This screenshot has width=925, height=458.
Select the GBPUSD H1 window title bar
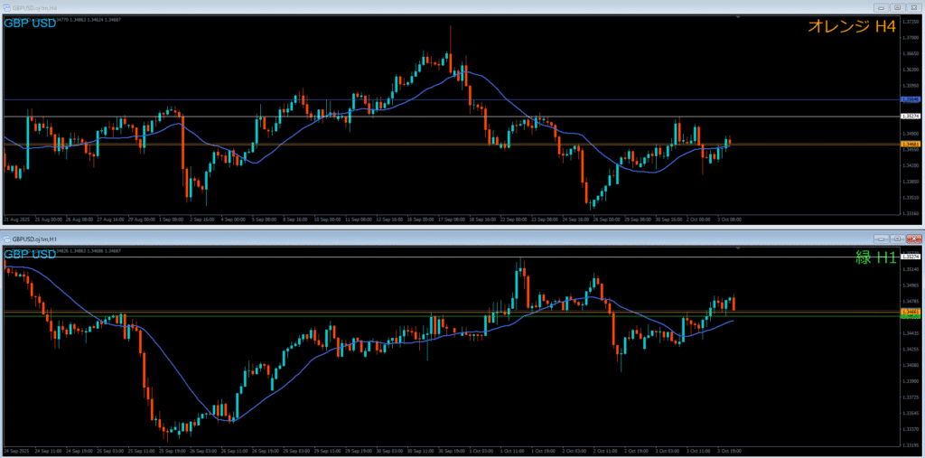[361, 238]
